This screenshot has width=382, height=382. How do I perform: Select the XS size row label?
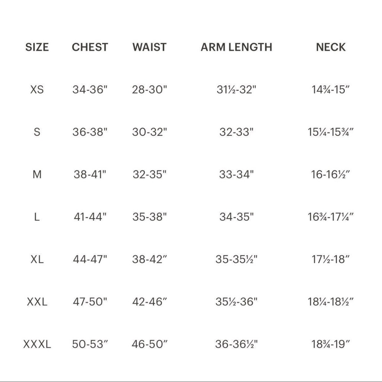coord(37,89)
